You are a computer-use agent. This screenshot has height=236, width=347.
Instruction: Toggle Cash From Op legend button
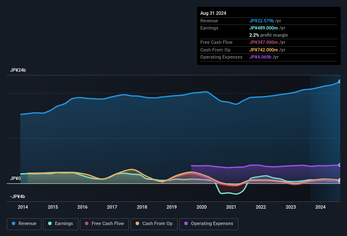[x=154, y=224]
